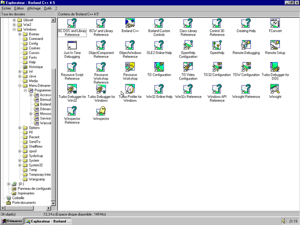This screenshot has height=225, width=300.
Task: Select TD Video Configuration icon
Action: click(x=188, y=67)
